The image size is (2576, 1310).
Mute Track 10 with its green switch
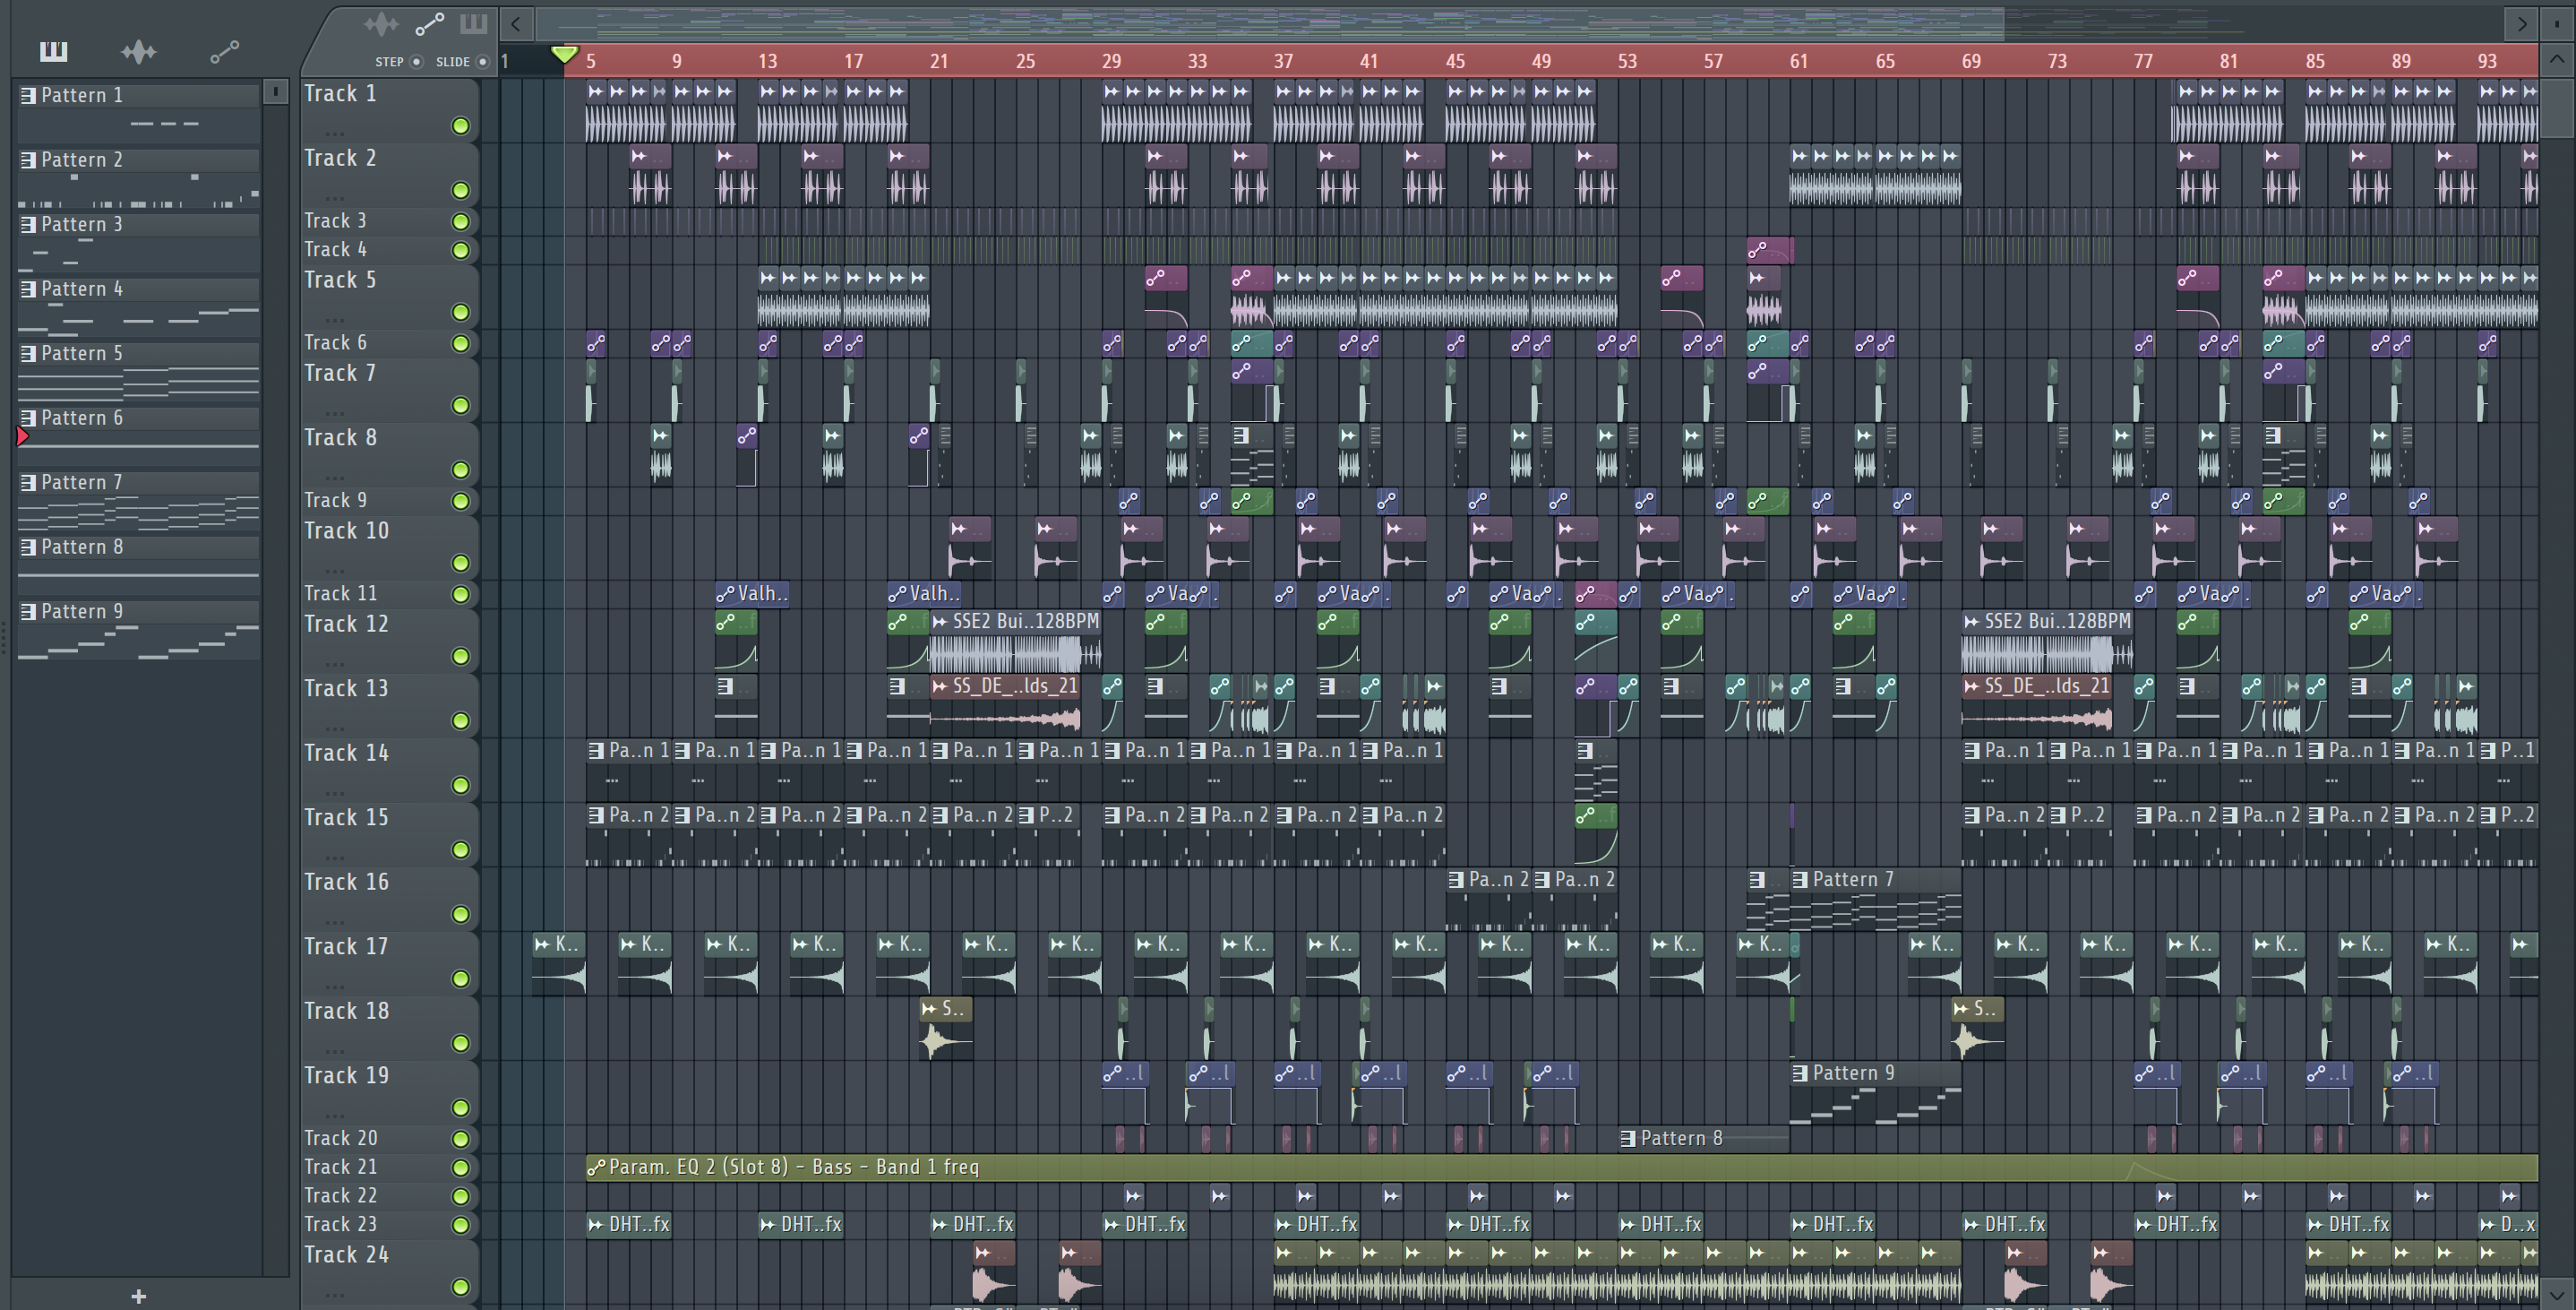pyautogui.click(x=460, y=564)
